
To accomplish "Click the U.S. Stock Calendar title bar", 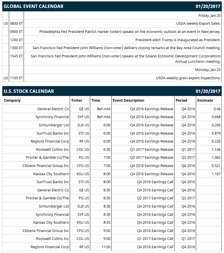I will pos(112,91).
